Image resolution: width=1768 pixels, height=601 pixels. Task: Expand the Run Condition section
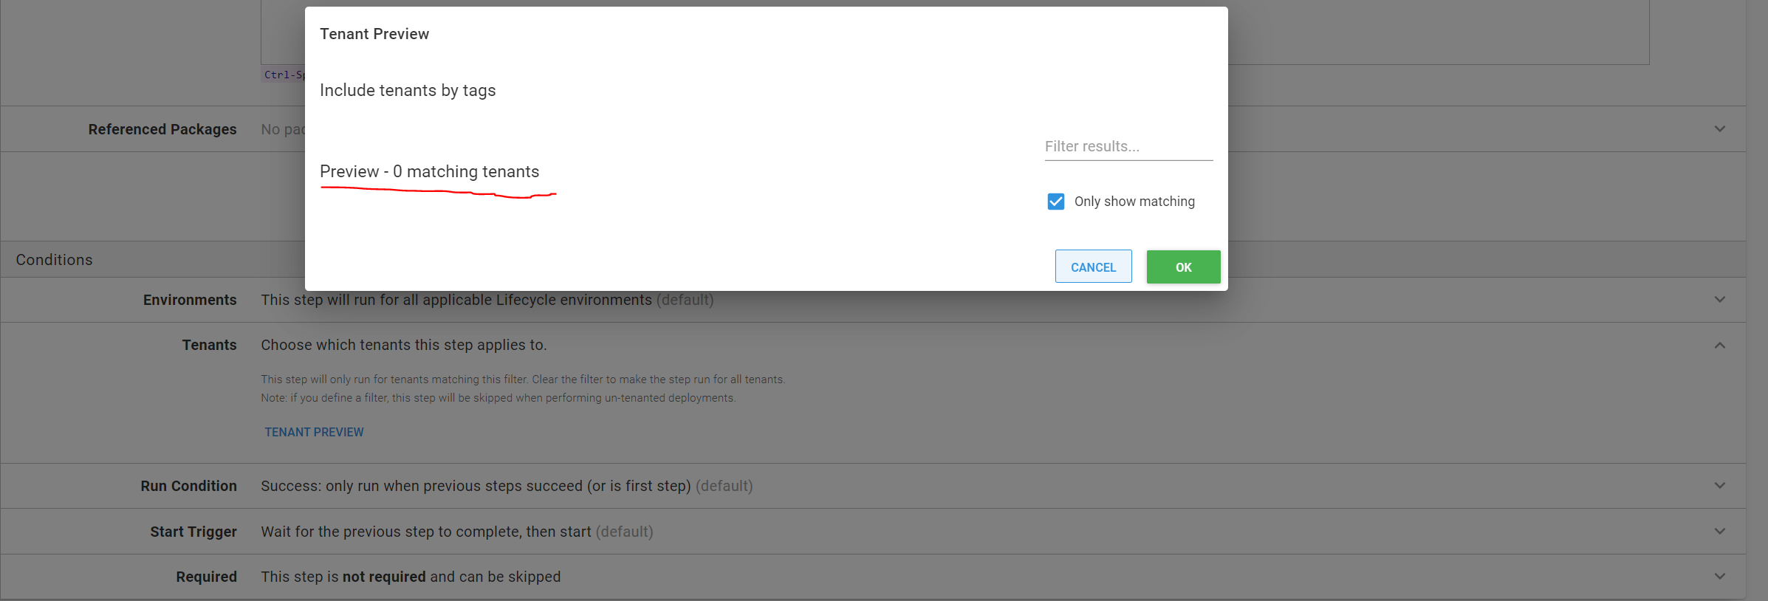1719,486
